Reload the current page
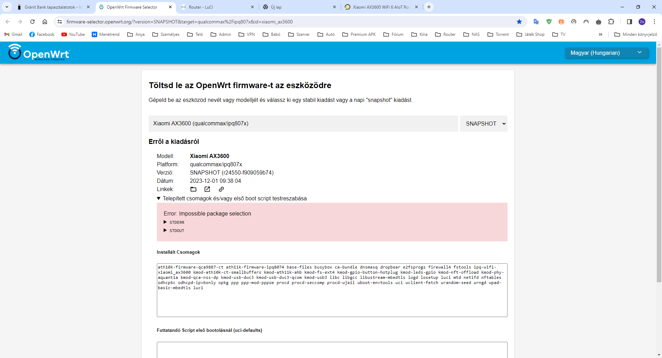662x358 pixels. pyautogui.click(x=32, y=22)
